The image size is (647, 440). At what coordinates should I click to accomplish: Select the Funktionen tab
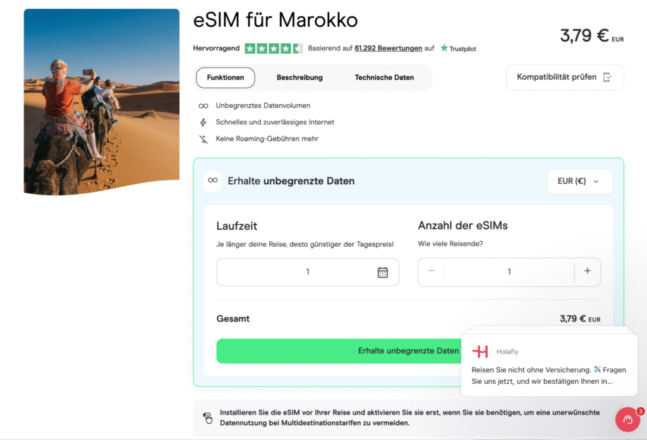tap(225, 78)
